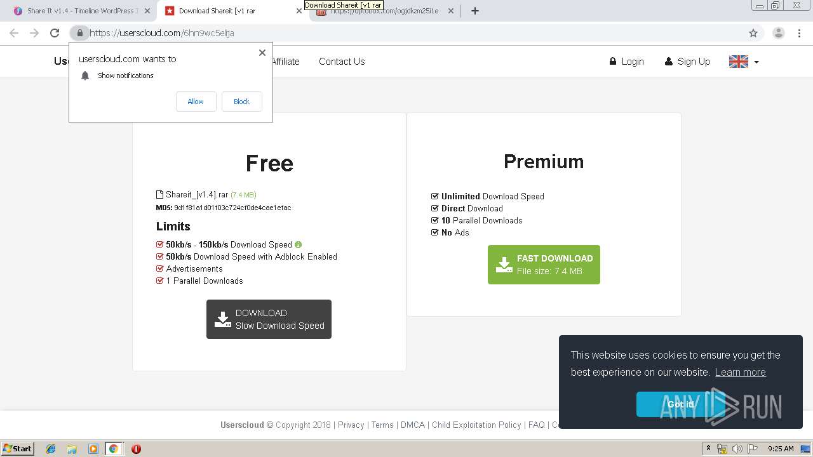Screen dimensions: 813x457
Task: Open the Chrome profile avatar icon
Action: click(779, 33)
